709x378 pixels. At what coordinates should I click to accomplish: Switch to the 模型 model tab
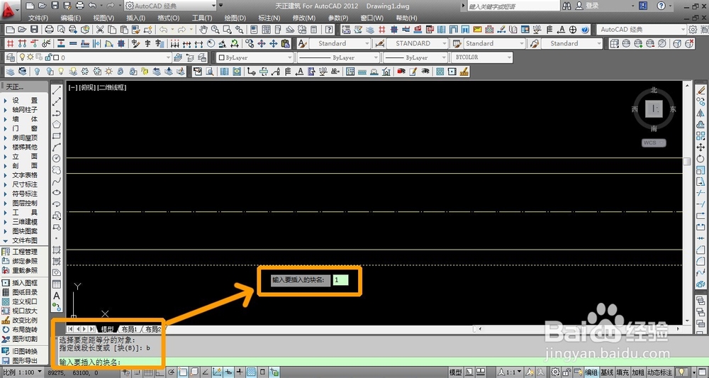pos(107,329)
